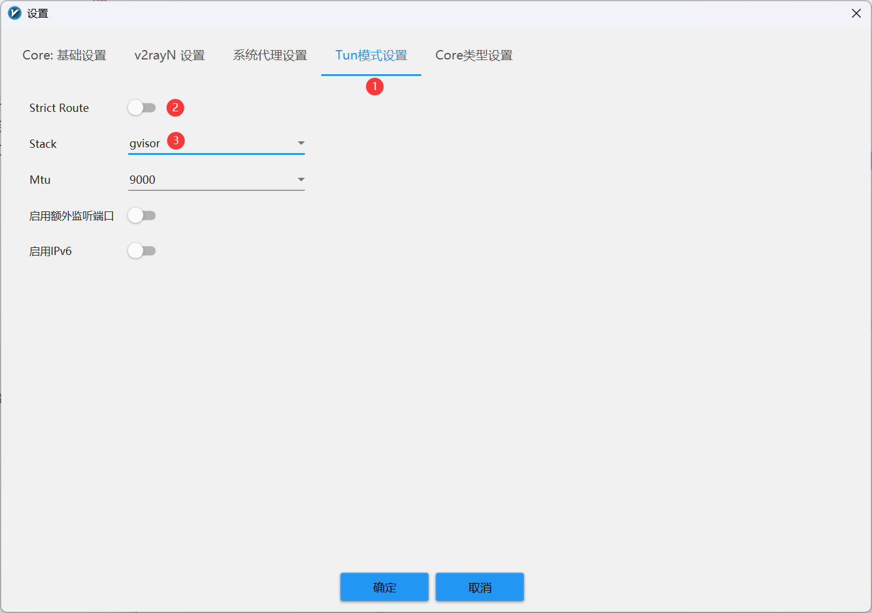Close the 设置 dialog window
Image resolution: width=872 pixels, height=613 pixels.
point(856,13)
